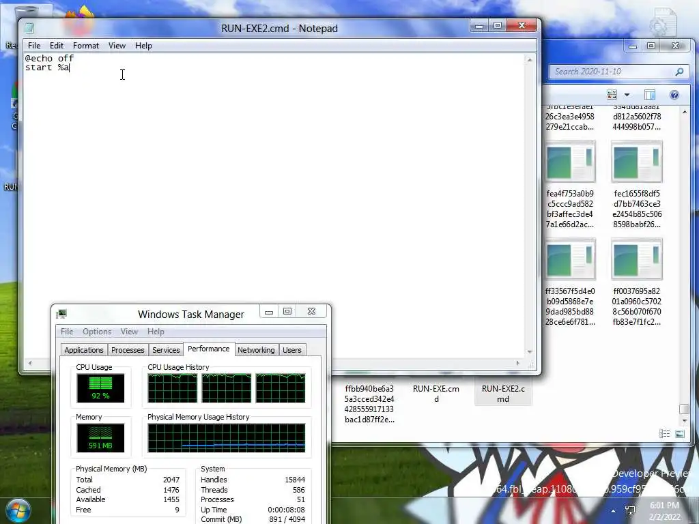This screenshot has height=524, width=699.
Task: Open the Notepad View menu
Action: tap(117, 46)
